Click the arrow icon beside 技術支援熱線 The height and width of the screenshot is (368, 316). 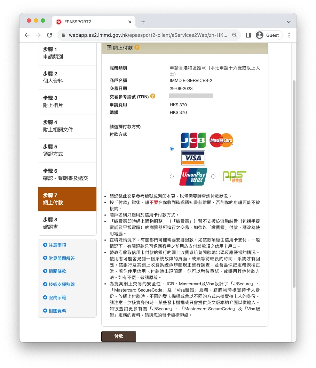click(45, 284)
